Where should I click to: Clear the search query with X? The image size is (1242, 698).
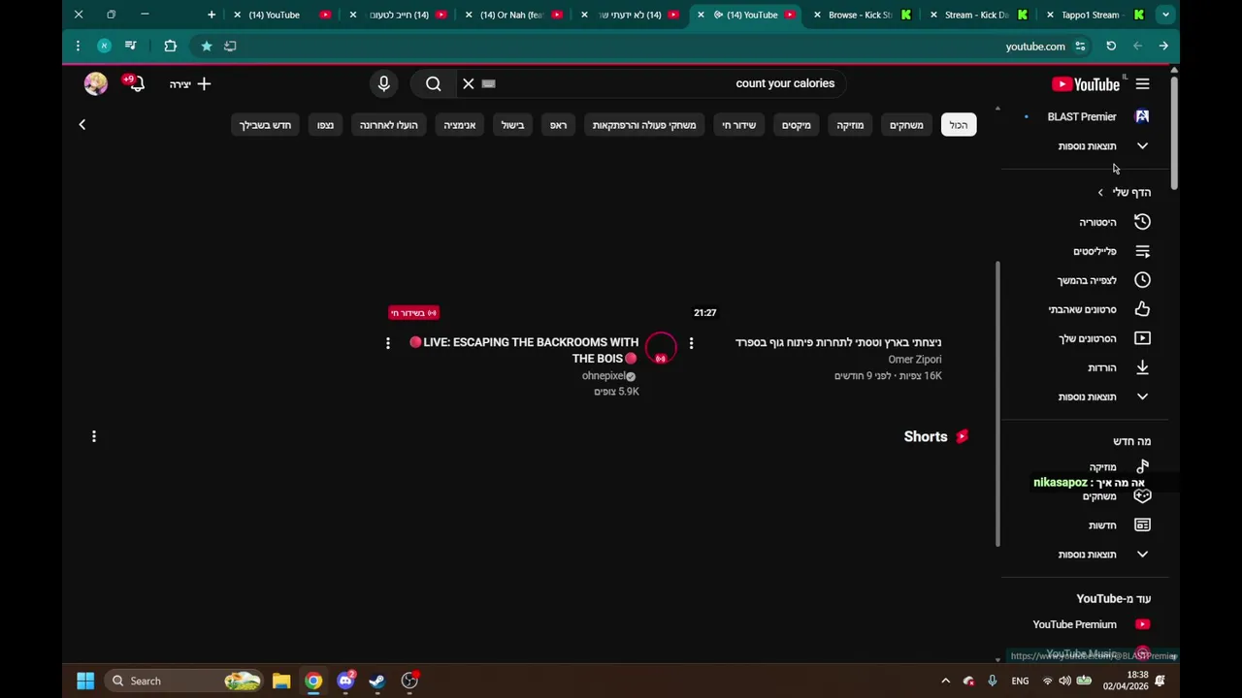(469, 84)
